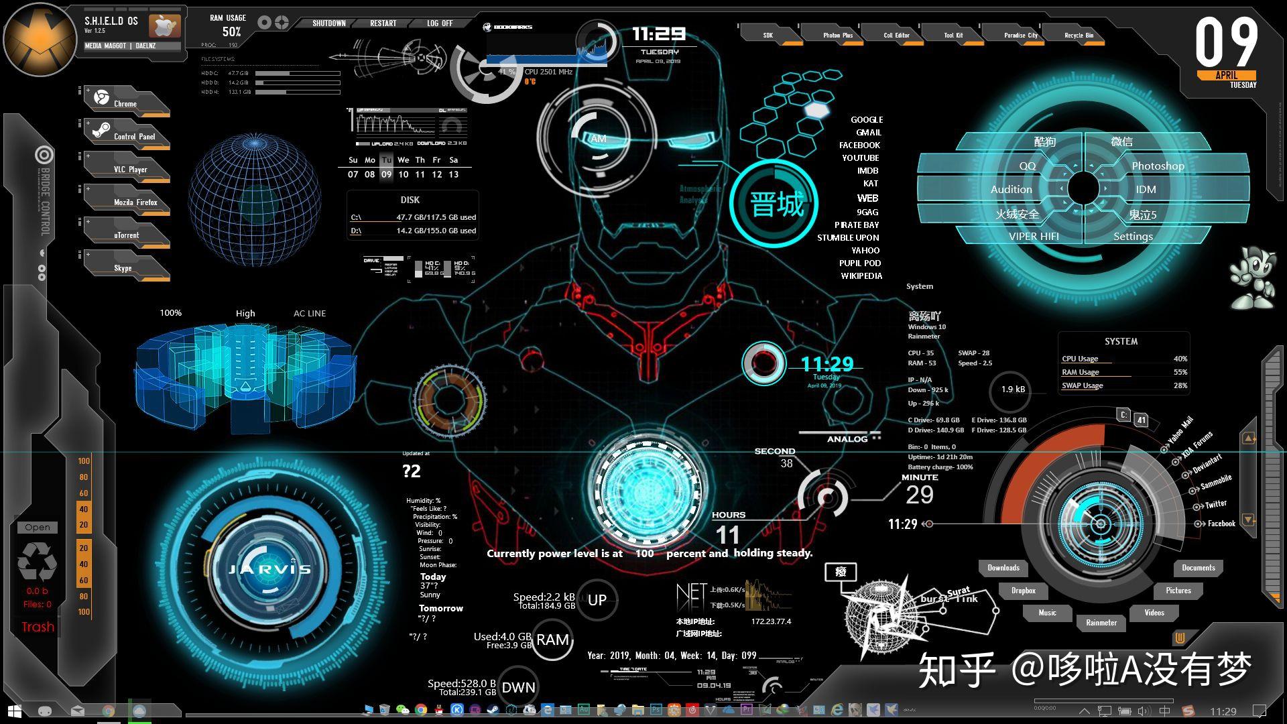Launch Audition from the circular menu
This screenshot has width=1287, height=724.
click(x=1011, y=189)
